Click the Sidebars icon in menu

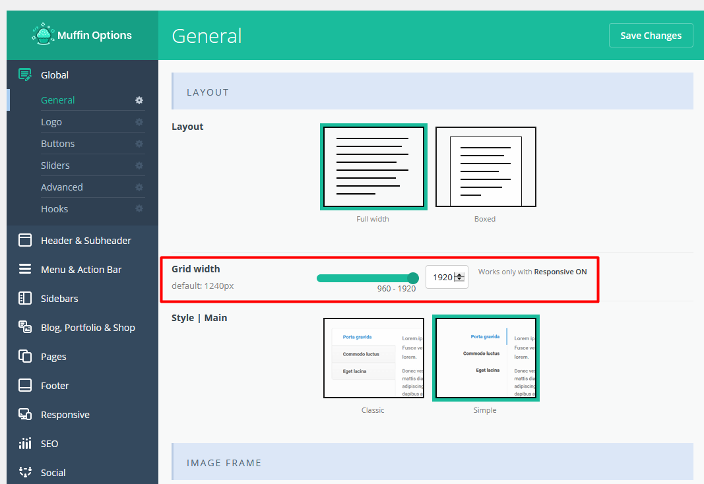(25, 298)
